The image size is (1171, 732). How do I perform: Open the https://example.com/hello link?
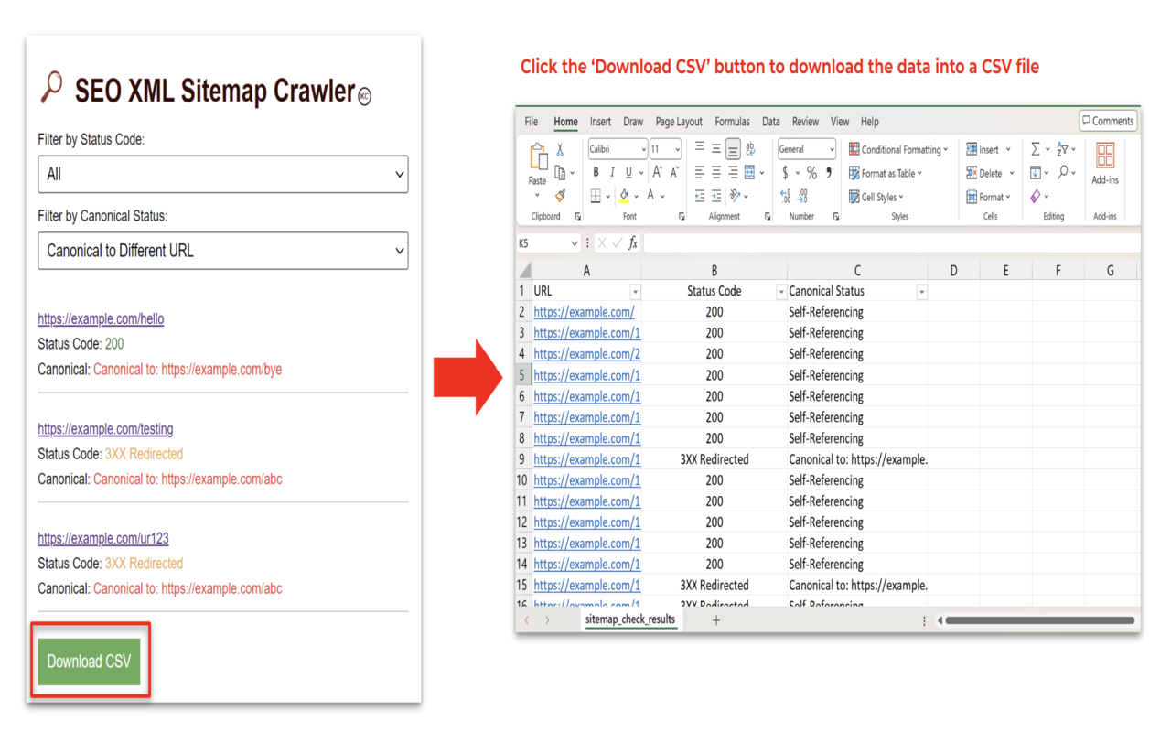101,318
